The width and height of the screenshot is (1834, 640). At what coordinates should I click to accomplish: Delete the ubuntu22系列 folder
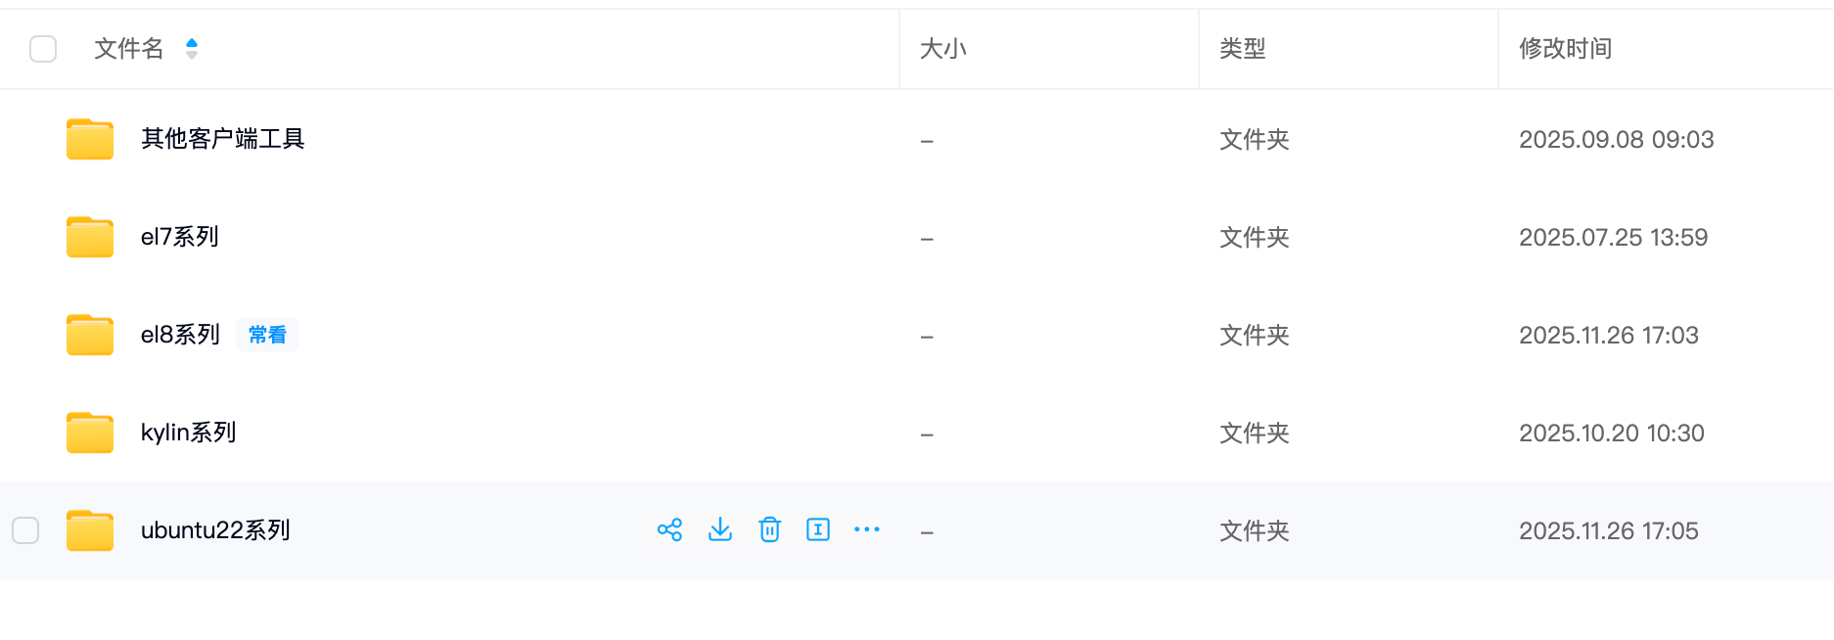(x=769, y=530)
